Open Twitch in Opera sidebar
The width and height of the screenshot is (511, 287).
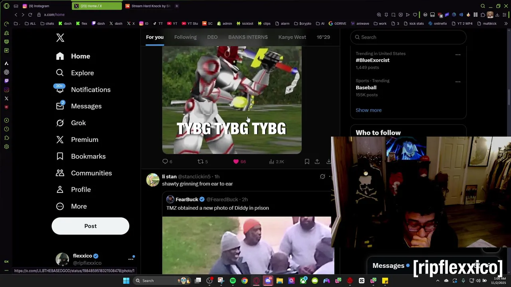tap(6, 81)
